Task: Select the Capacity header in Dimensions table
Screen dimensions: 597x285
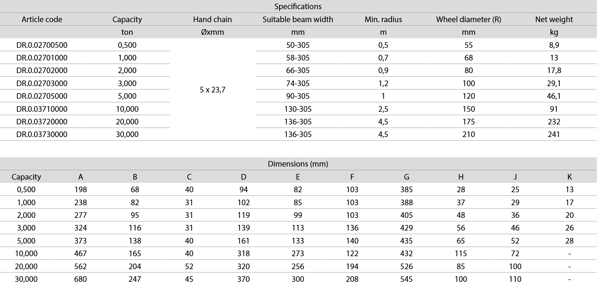Action: tap(26, 177)
